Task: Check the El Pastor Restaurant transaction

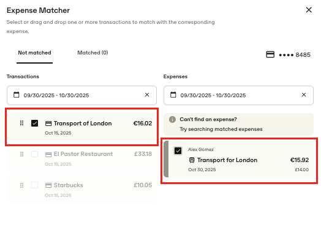Action: tap(34, 154)
